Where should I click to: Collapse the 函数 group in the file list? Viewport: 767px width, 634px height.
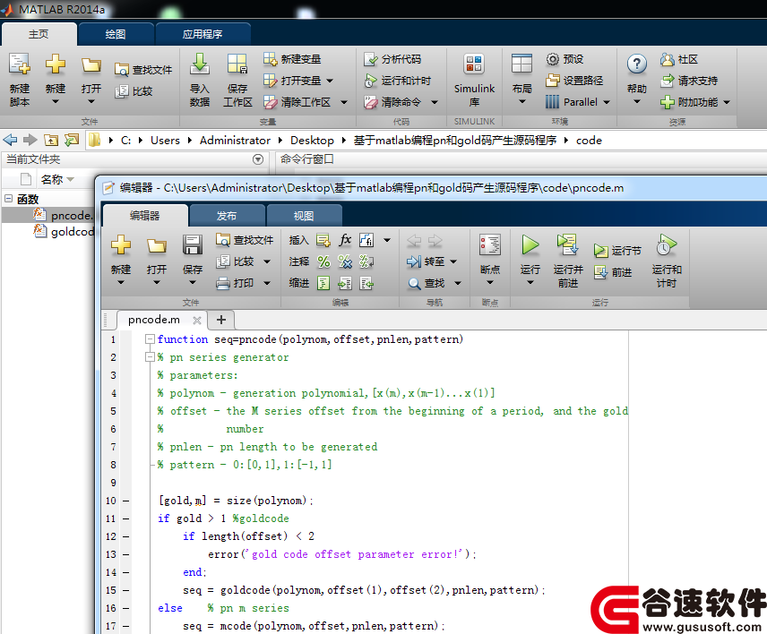(8, 199)
